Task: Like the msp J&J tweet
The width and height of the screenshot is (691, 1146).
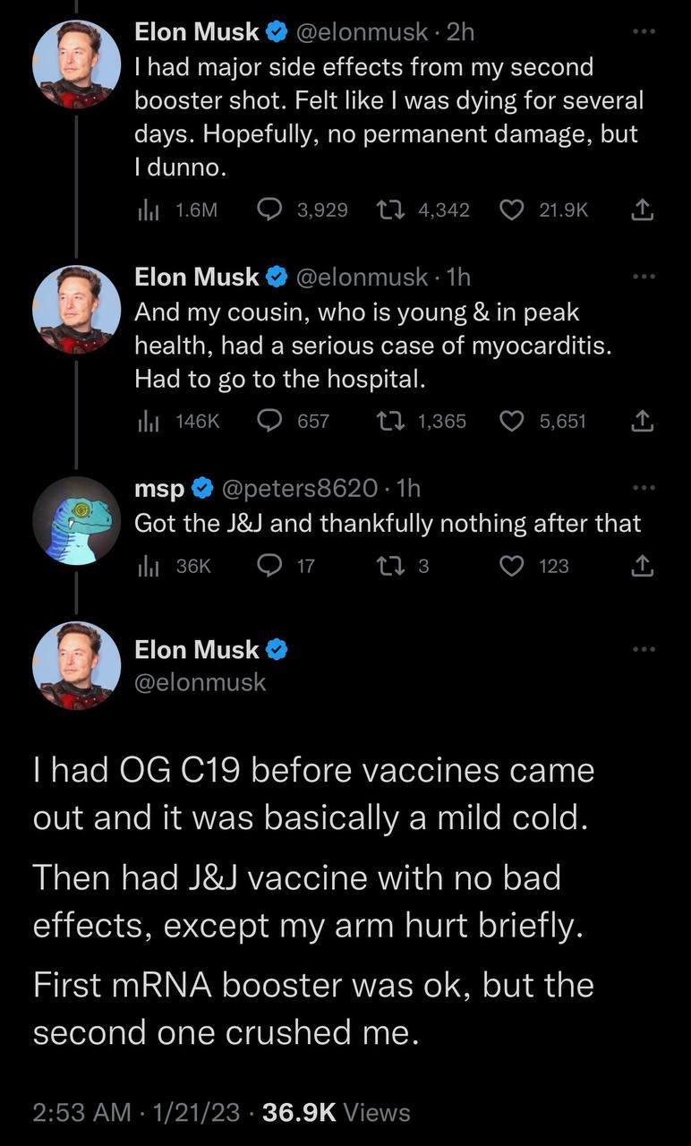Action: point(512,565)
